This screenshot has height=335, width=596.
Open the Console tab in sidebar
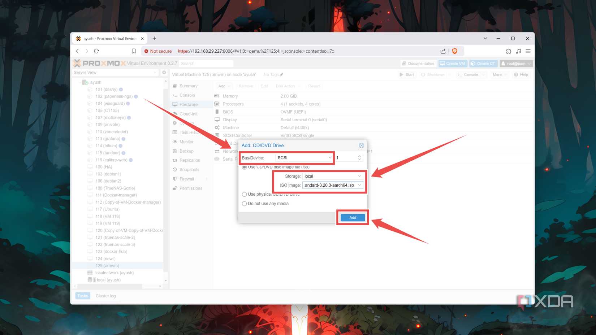pyautogui.click(x=187, y=95)
